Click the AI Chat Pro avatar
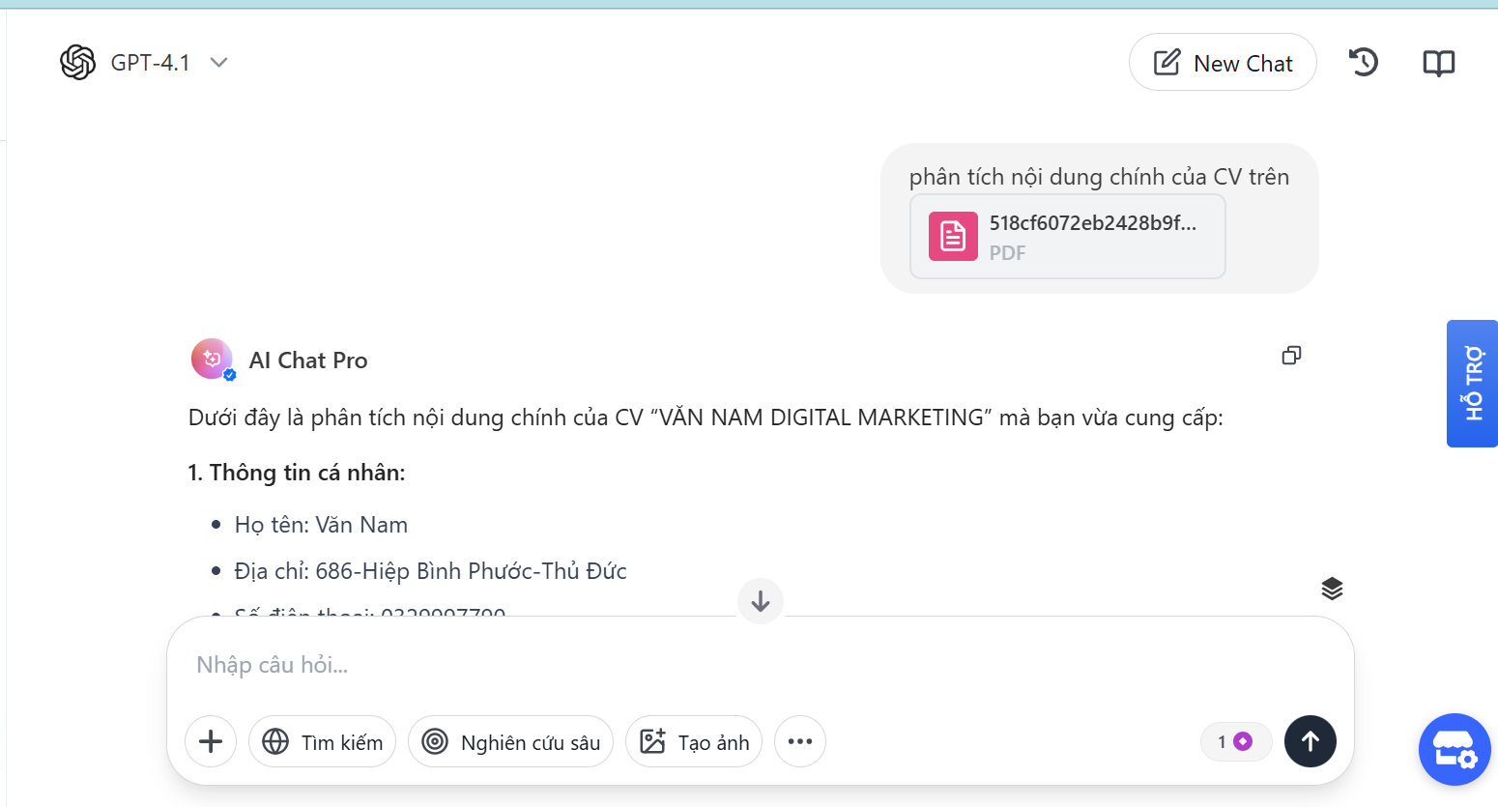Screen dimensions: 1498x807 coord(213,360)
